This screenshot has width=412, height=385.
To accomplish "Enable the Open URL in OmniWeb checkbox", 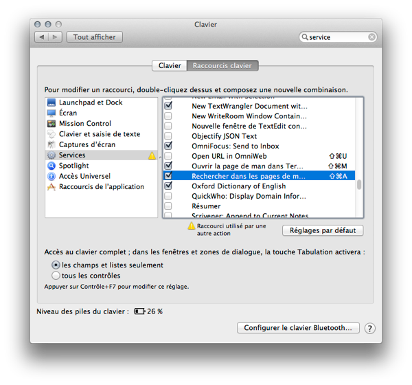I will point(168,156).
